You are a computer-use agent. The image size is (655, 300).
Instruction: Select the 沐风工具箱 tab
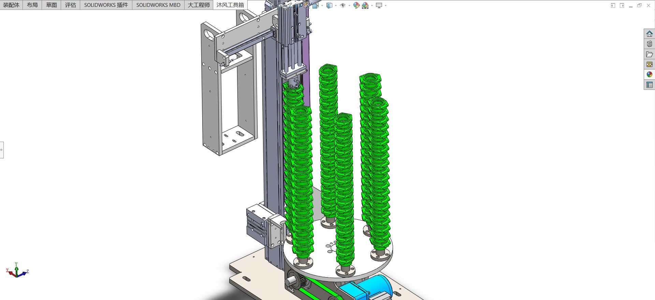pos(230,5)
